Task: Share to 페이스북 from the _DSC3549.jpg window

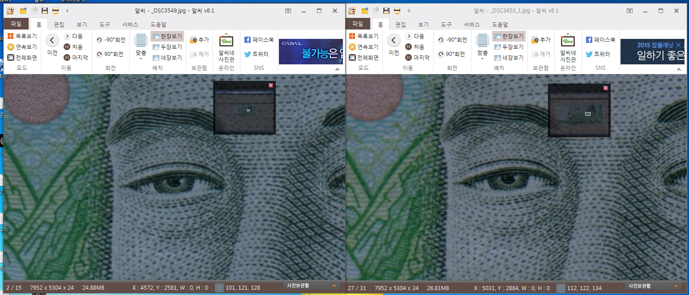Action: point(259,40)
